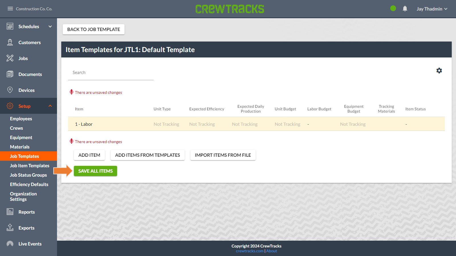
Task: Click Not Tracking under Expected Efficiency
Action: [x=202, y=124]
